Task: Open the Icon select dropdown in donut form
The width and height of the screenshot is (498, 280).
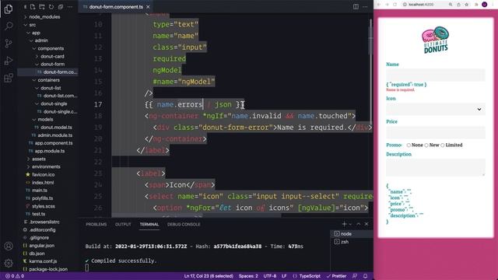Action: coord(436,109)
